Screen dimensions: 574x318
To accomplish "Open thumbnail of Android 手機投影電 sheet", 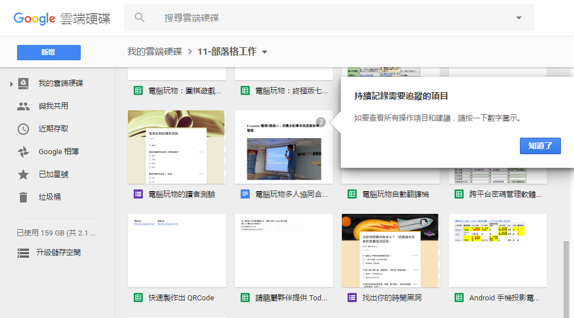I will [498, 251].
